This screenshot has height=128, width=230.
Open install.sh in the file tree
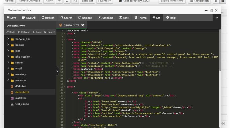[x=20, y=98]
